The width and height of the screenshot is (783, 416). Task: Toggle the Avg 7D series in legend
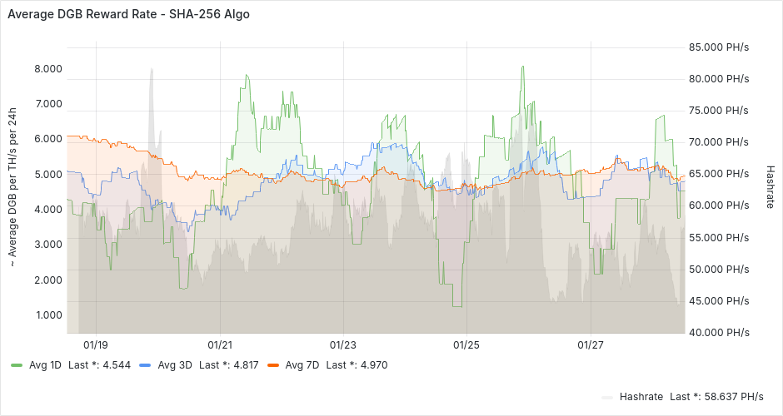point(302,364)
